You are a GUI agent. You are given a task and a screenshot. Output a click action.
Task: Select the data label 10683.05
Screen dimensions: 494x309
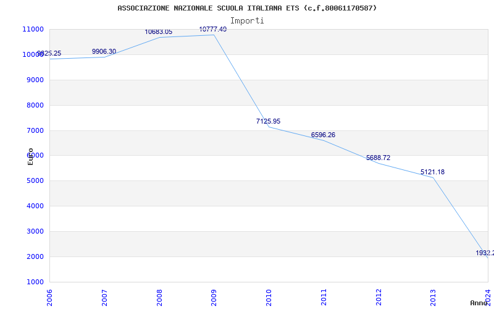159,32
